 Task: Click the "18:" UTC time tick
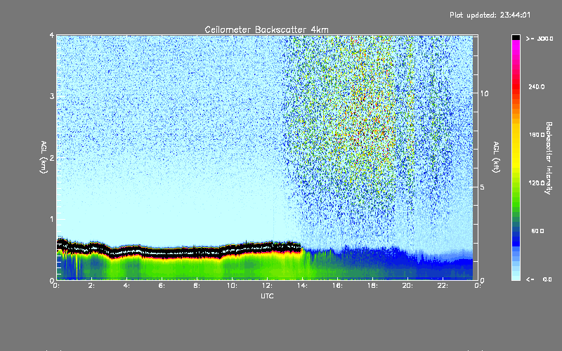click(x=372, y=286)
